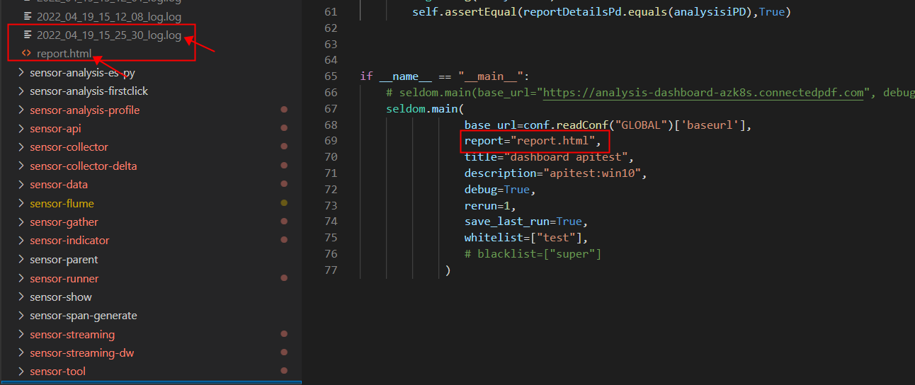Click the "report.html" string in code

point(552,141)
